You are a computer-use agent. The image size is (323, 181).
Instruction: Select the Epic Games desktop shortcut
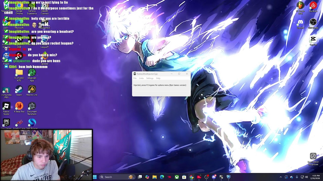pyautogui.click(x=6, y=124)
